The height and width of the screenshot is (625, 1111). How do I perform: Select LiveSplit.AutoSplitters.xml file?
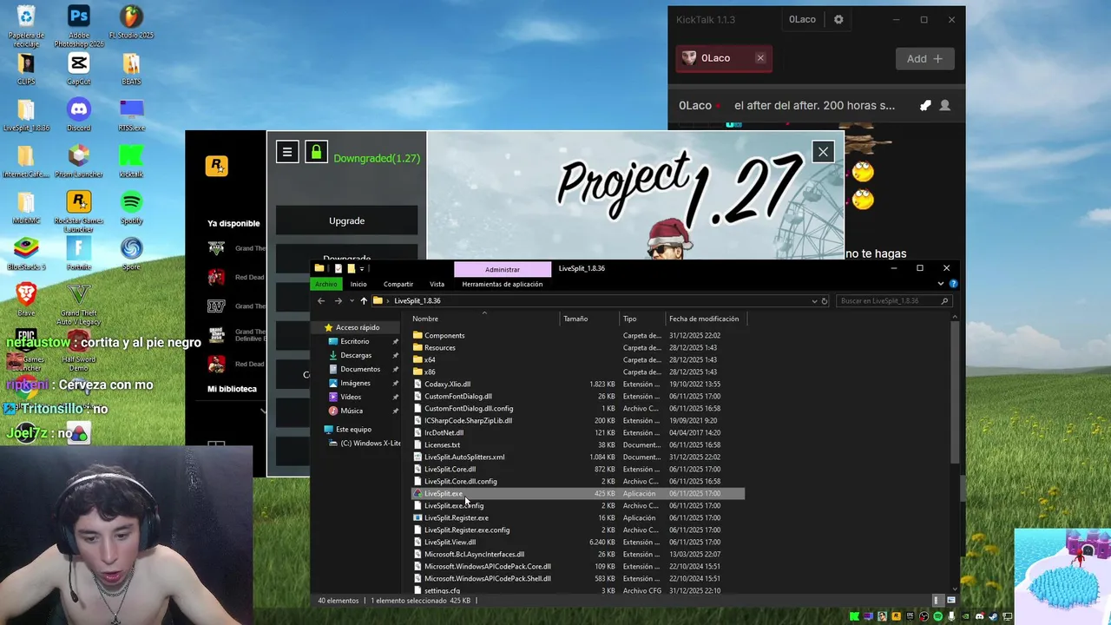coord(577,457)
